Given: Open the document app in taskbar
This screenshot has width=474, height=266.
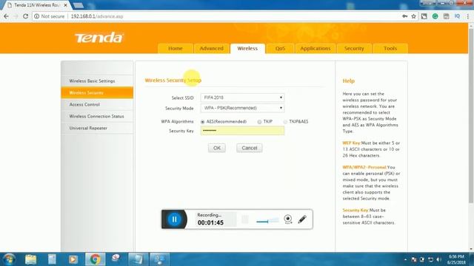Looking at the screenshot, I should [x=52, y=259].
